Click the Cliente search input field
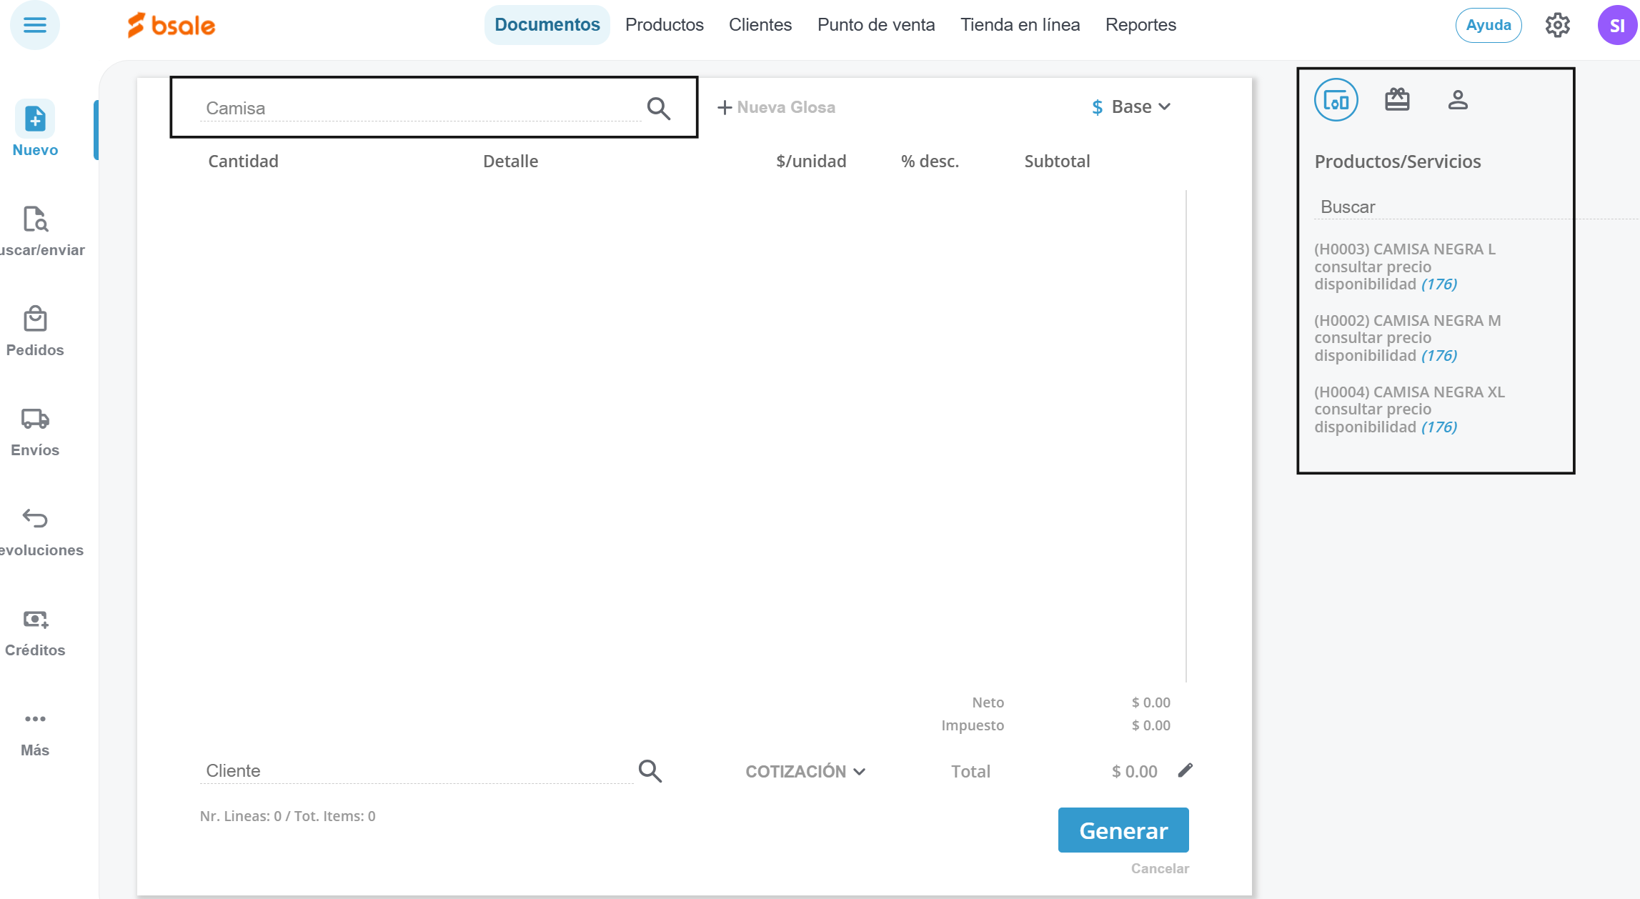 pyautogui.click(x=414, y=771)
